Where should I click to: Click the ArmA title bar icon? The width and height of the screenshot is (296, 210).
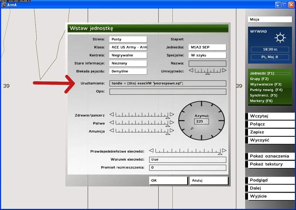click(4, 5)
